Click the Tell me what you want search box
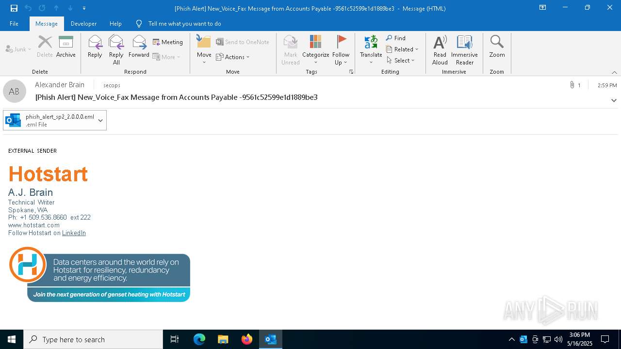The height and width of the screenshot is (349, 621). (x=184, y=23)
